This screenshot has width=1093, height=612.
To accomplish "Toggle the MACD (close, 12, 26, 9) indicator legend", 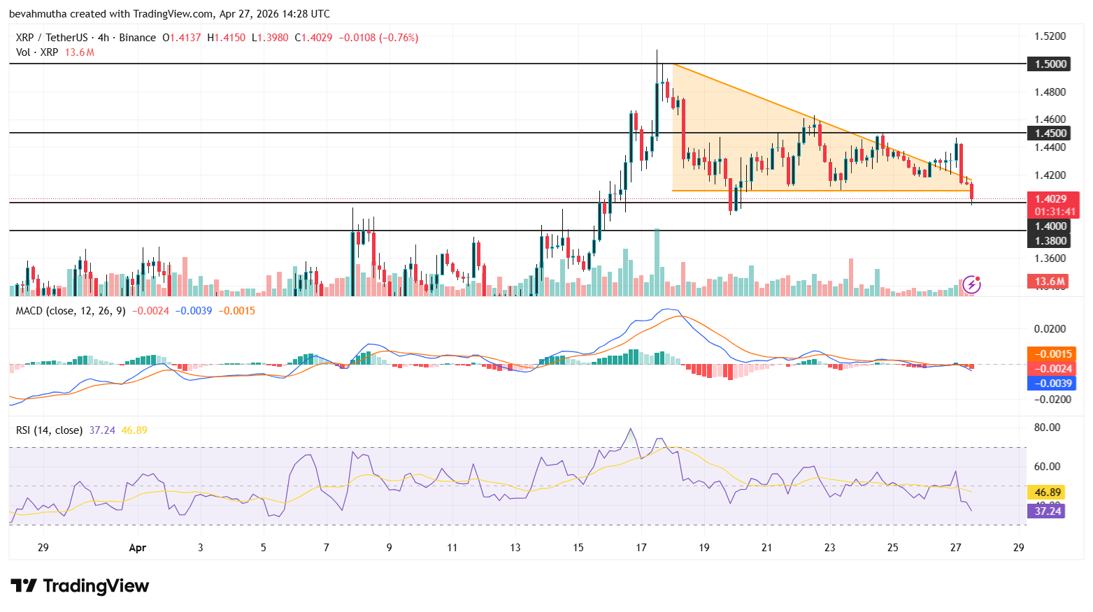I will (x=69, y=311).
